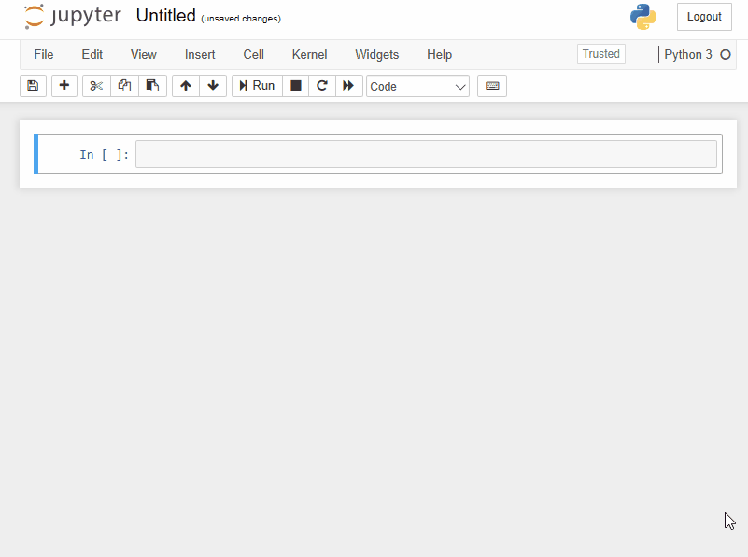Open the command palette keyboard icon

(492, 86)
